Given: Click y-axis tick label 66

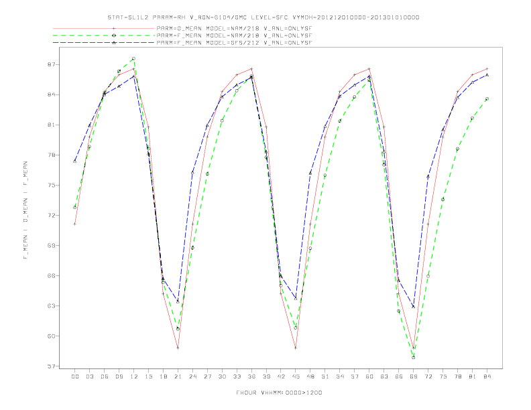Looking at the screenshot, I should click(52, 276).
